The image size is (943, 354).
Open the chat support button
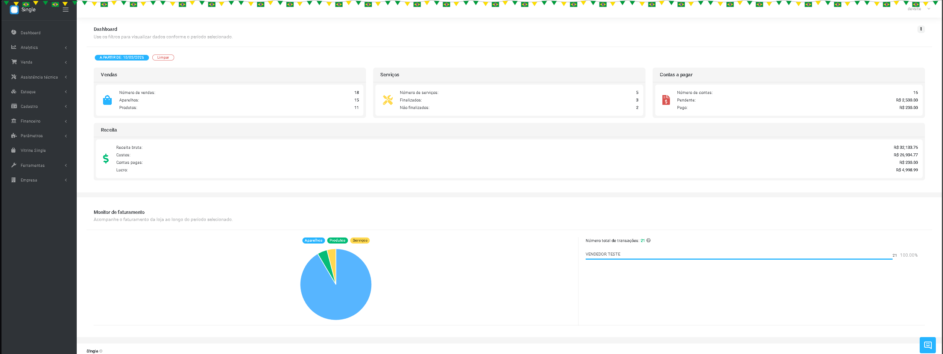pos(928,345)
